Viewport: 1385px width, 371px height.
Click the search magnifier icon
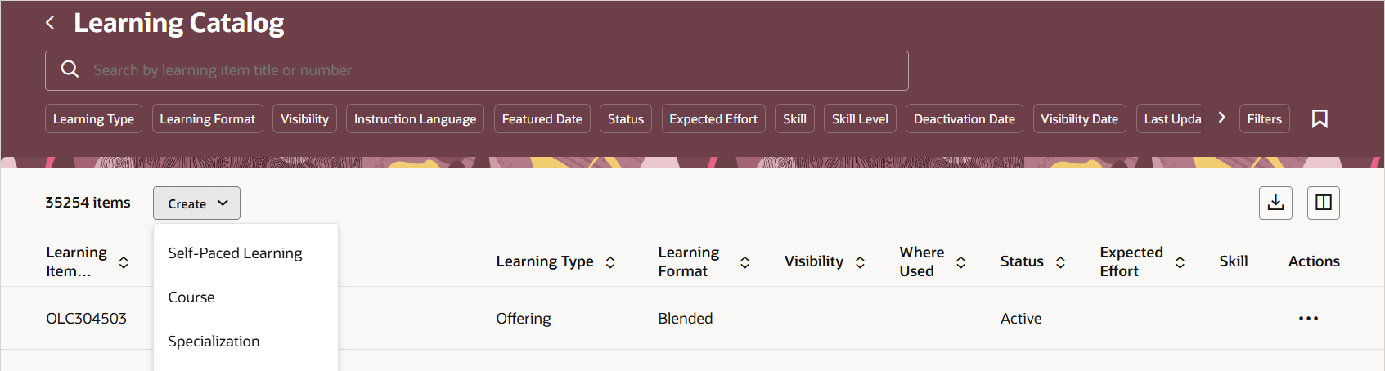tap(70, 69)
